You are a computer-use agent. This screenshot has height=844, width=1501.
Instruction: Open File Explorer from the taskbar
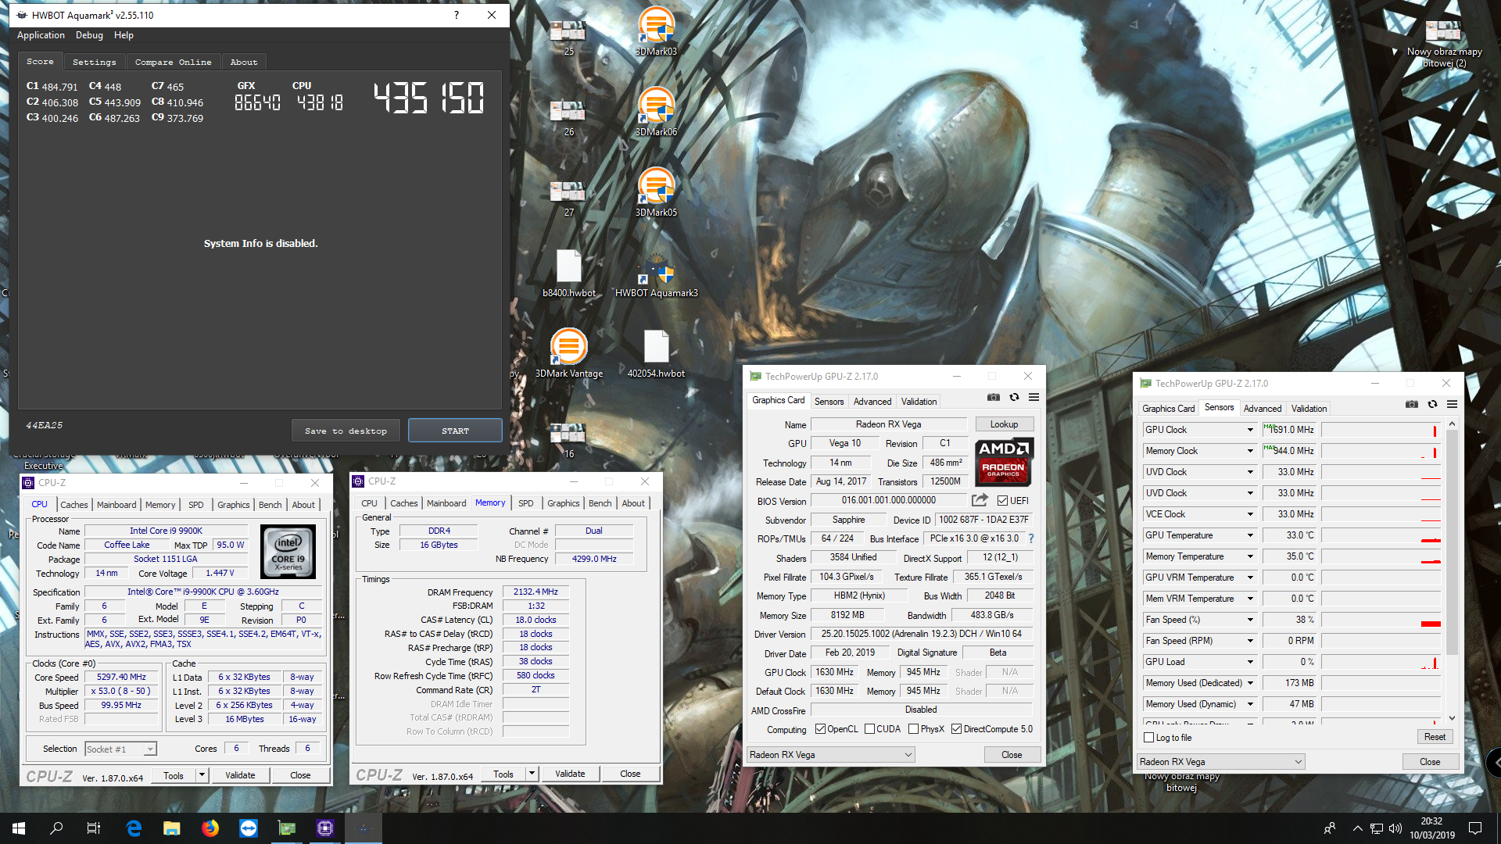(172, 828)
